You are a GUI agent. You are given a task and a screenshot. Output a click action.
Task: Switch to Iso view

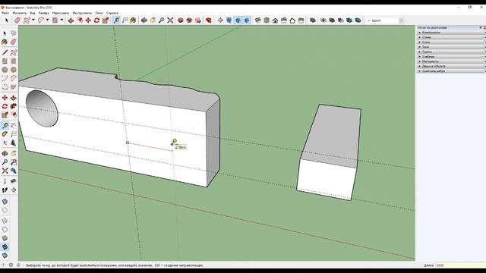click(x=257, y=20)
